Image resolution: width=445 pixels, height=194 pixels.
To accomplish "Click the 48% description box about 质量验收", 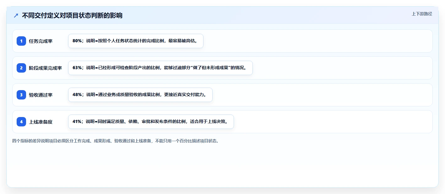I will 140,95.
